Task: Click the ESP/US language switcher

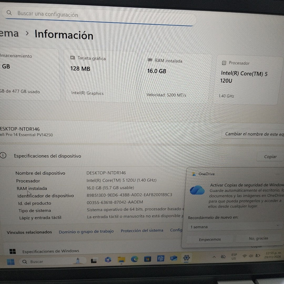Action: coord(234,256)
